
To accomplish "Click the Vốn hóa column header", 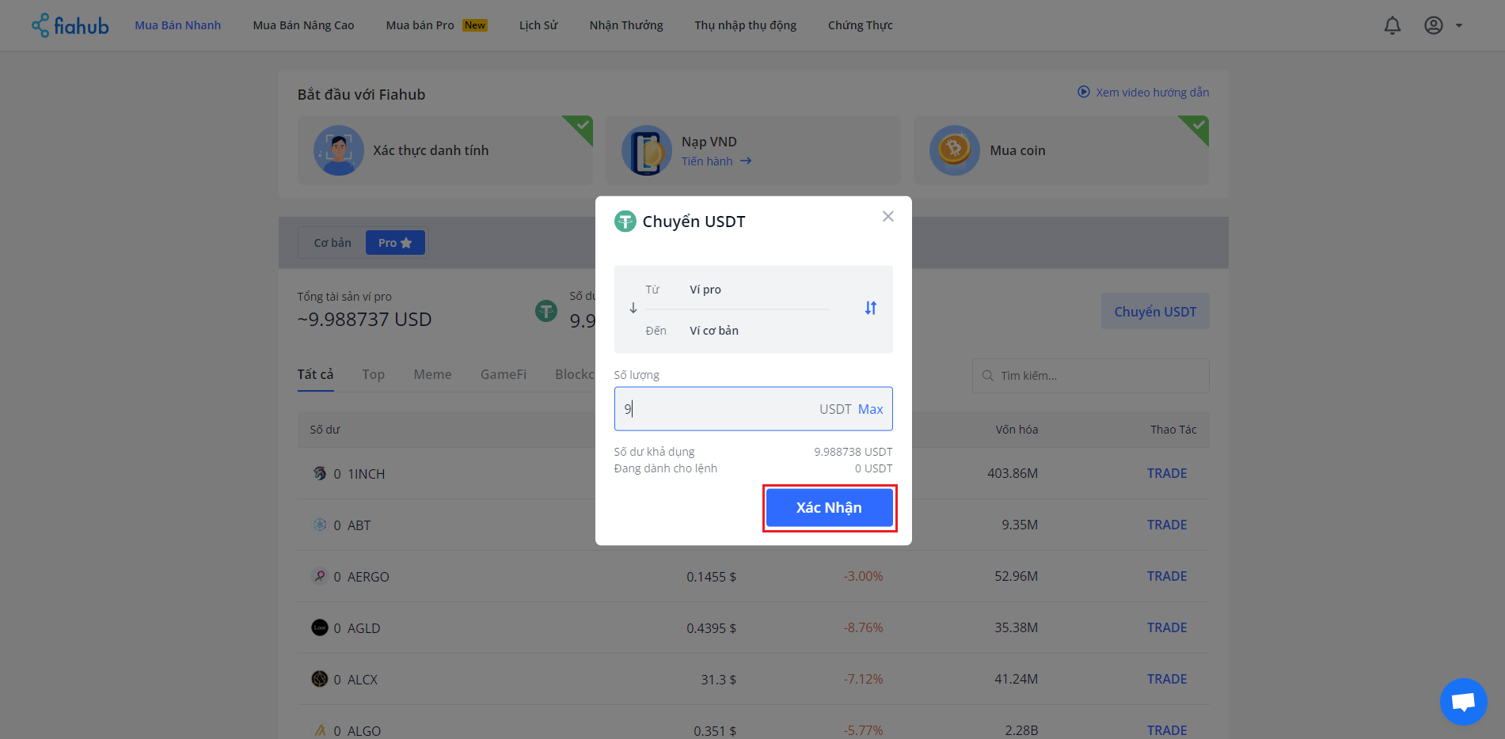I will (x=1017, y=430).
